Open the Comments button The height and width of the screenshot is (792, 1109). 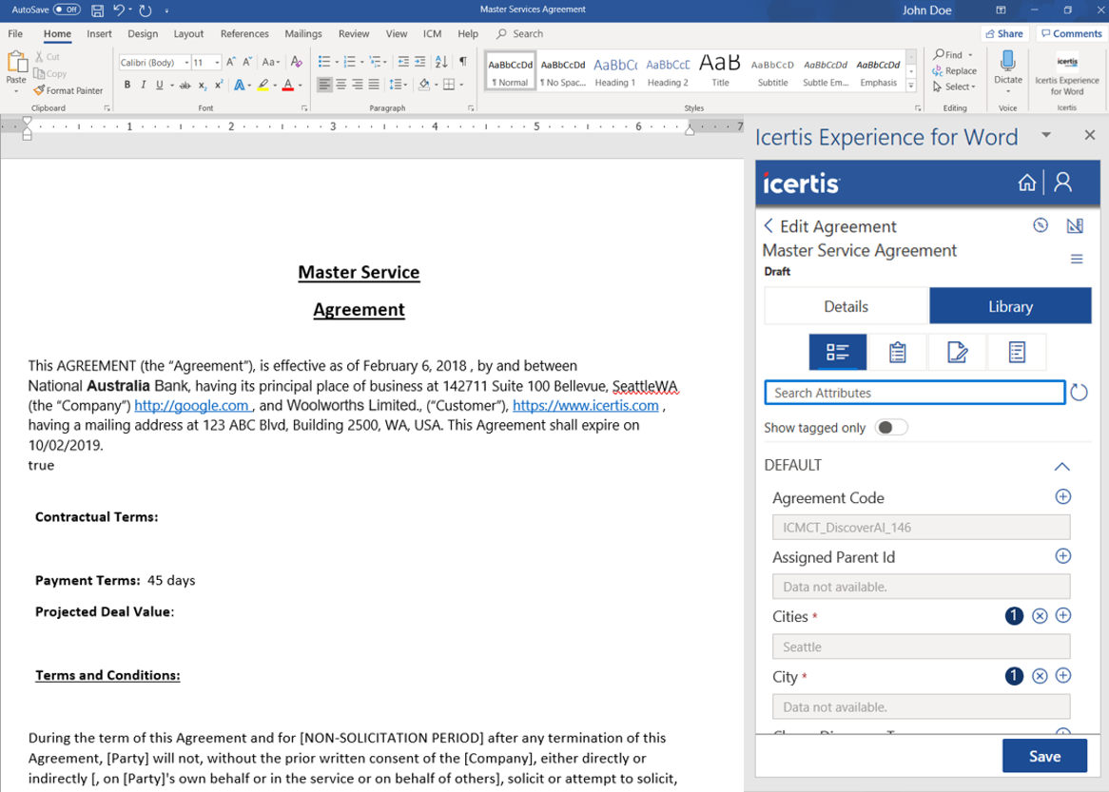click(x=1072, y=33)
